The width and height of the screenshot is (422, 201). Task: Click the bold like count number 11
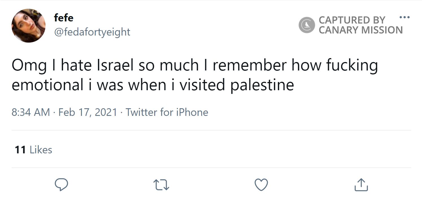20,150
